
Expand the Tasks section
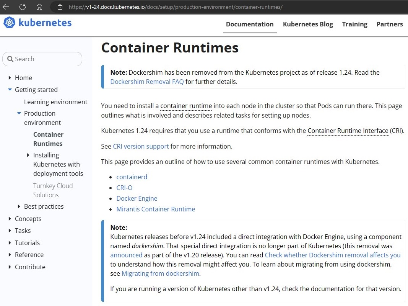[10, 231]
